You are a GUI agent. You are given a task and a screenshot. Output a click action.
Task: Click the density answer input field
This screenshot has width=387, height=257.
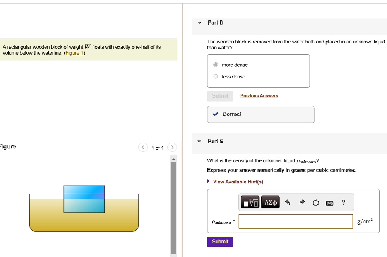click(296, 222)
